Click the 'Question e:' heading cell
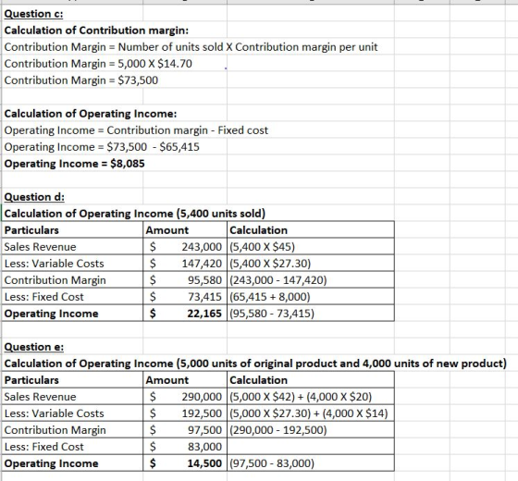 point(72,347)
